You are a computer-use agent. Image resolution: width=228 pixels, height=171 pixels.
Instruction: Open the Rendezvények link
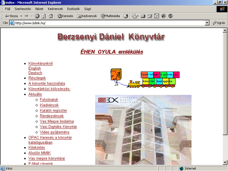[52, 116]
